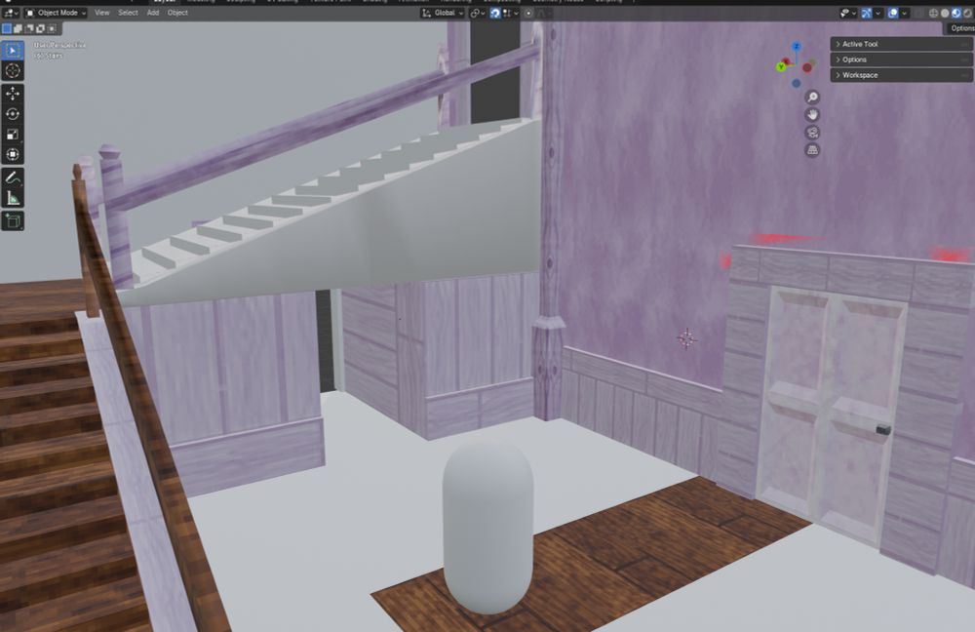This screenshot has height=632, width=975.
Task: Switch perspective/orthographic with the grid button
Action: pos(812,150)
